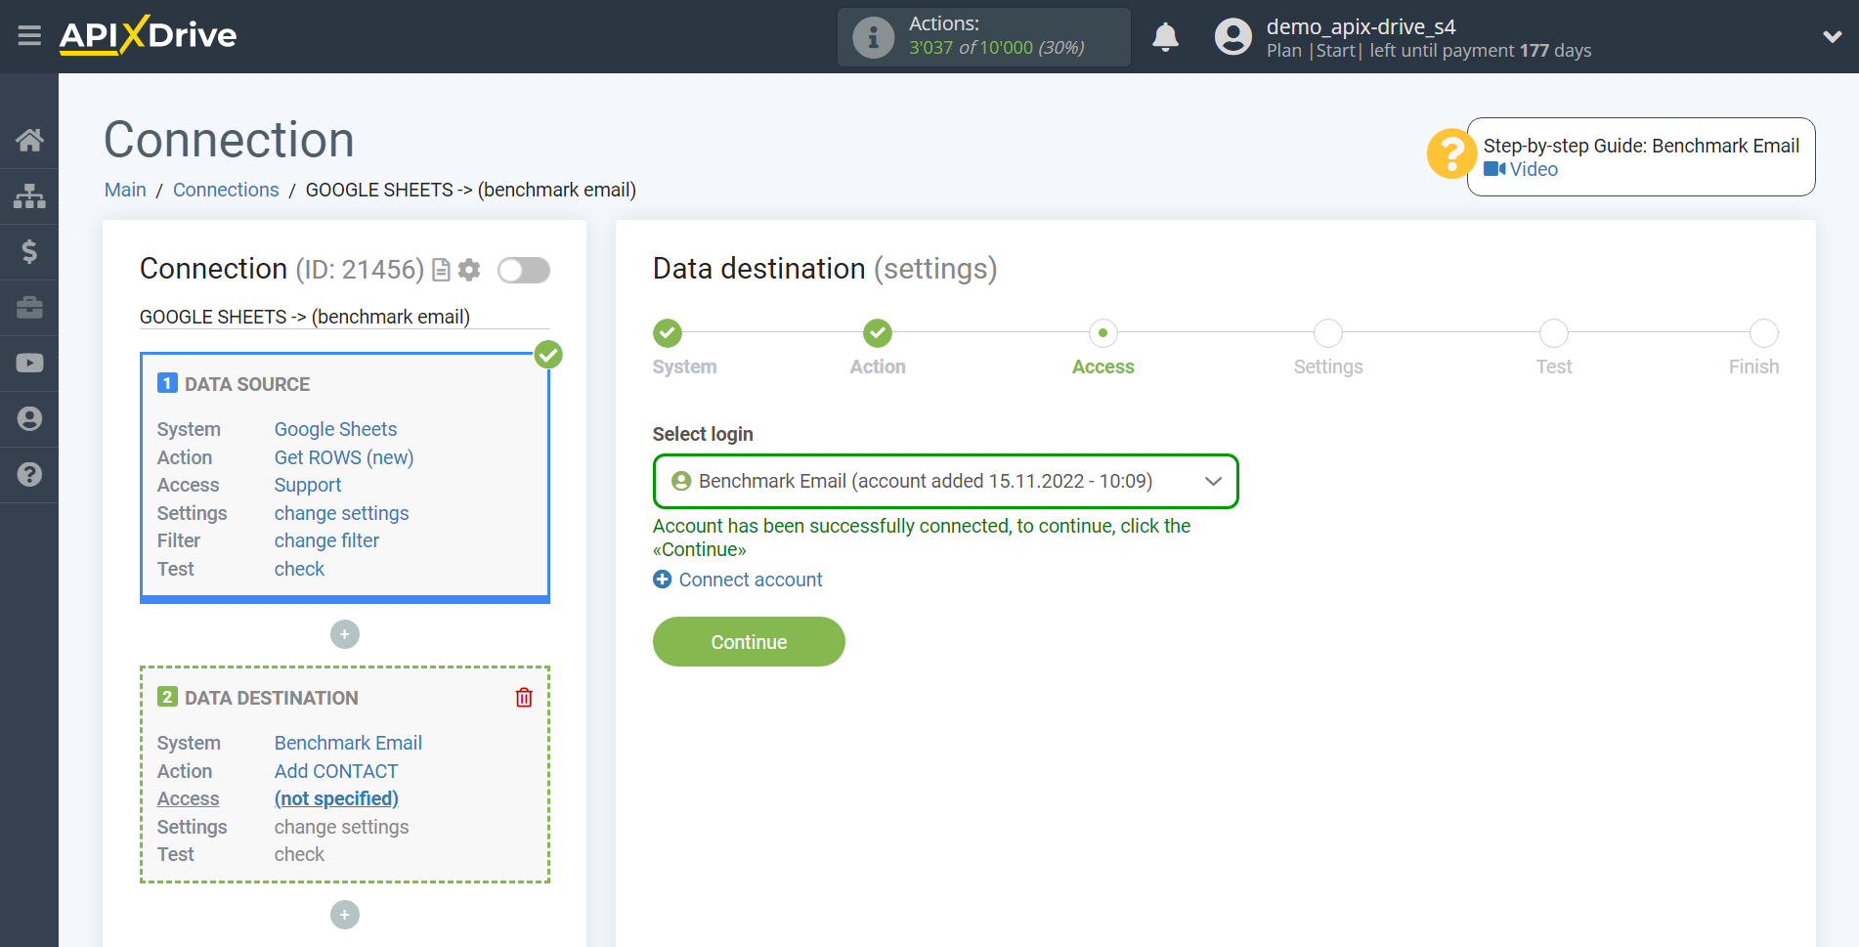Open the Add CONTACT action link
The image size is (1859, 947).
(336, 771)
